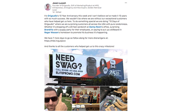Click the 25th Anniversary logo on billboard
The width and height of the screenshot is (172, 112).
point(116,74)
